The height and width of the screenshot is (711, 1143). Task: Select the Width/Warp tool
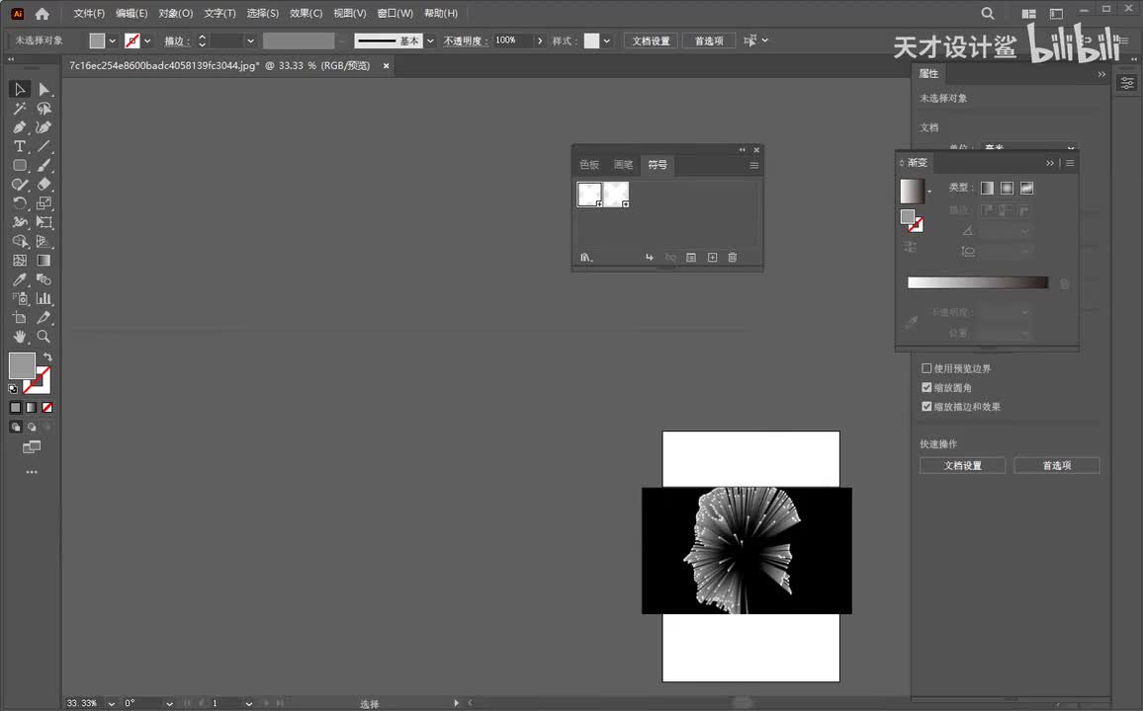[x=20, y=222]
